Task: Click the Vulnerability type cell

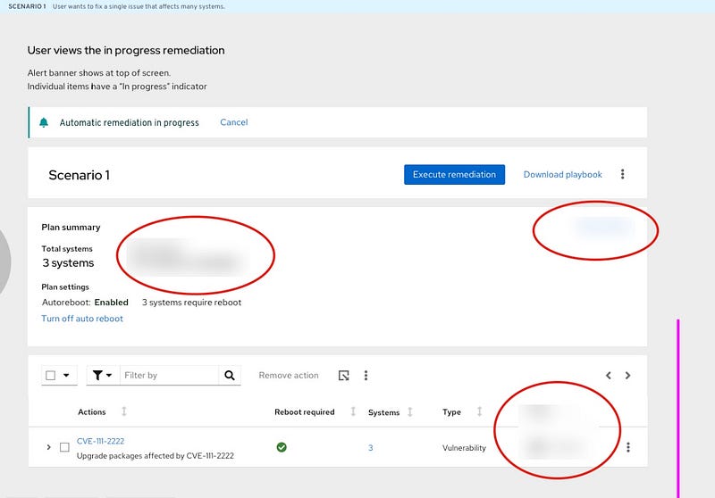Action: click(x=464, y=447)
